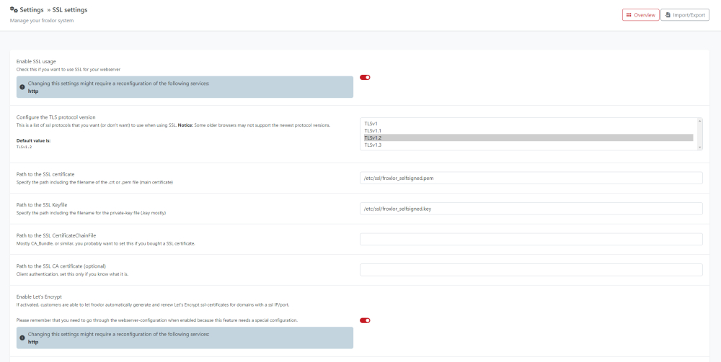Click info icon in Enable SSL notice
721x362 pixels.
click(22, 87)
